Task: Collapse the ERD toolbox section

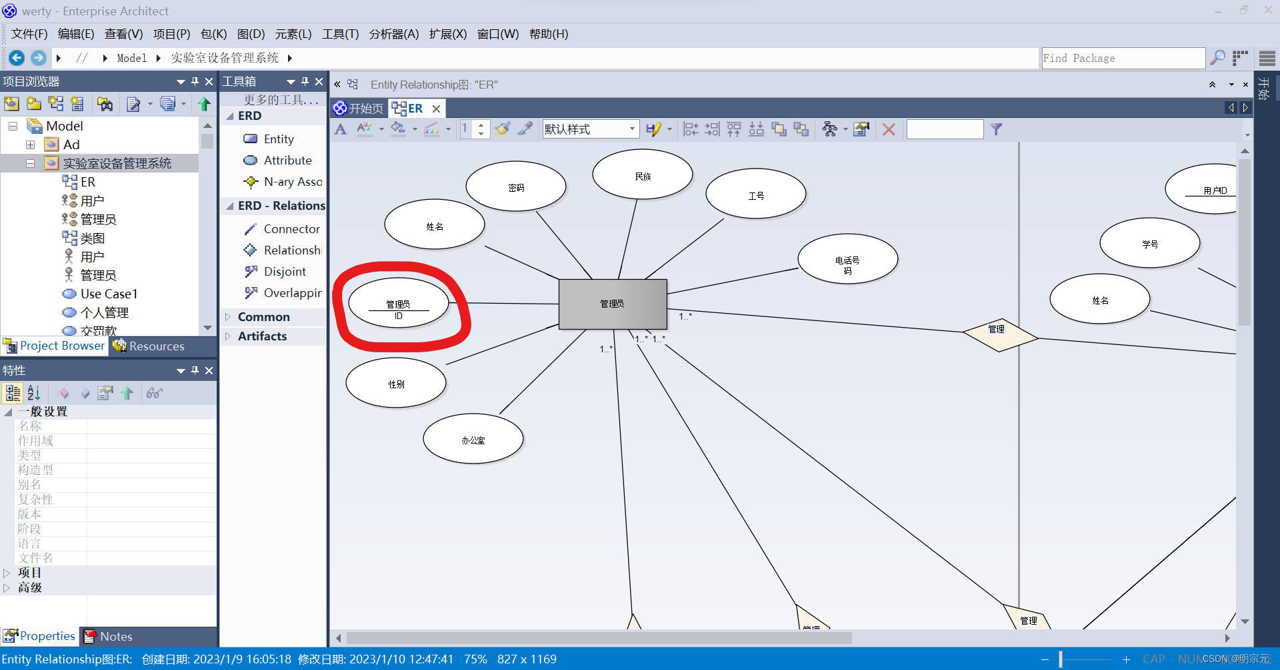Action: coord(229,116)
